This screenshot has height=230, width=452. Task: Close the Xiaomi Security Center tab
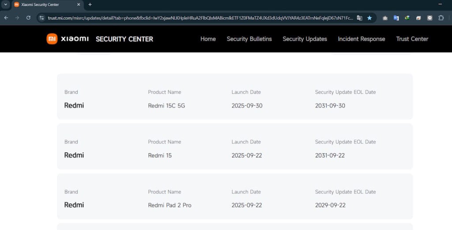pyautogui.click(x=79, y=4)
